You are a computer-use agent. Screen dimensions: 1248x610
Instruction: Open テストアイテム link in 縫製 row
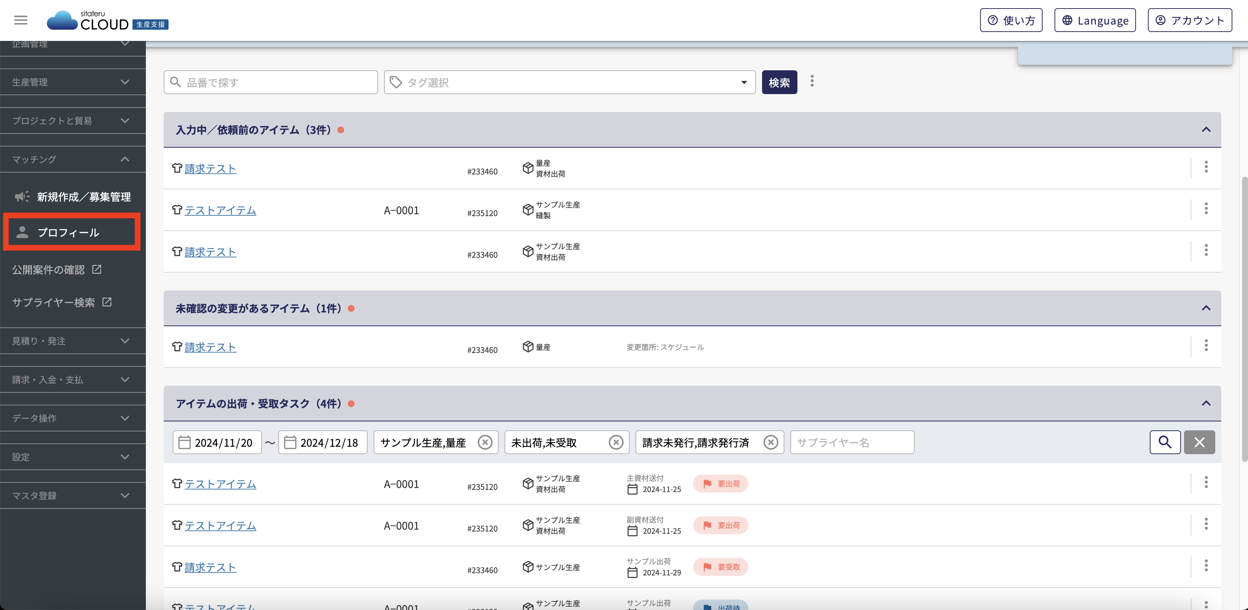point(220,210)
